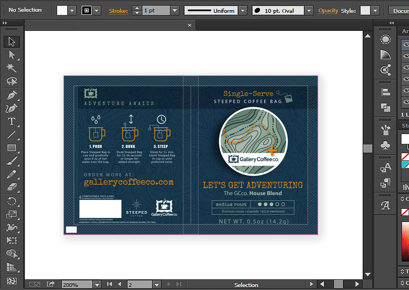
Task: Collapse the right panel dock double arrows
Action: [392, 23]
